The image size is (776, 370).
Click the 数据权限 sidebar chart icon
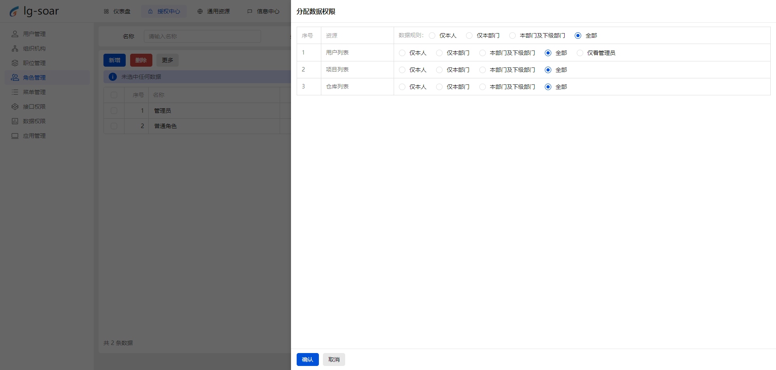pyautogui.click(x=15, y=121)
